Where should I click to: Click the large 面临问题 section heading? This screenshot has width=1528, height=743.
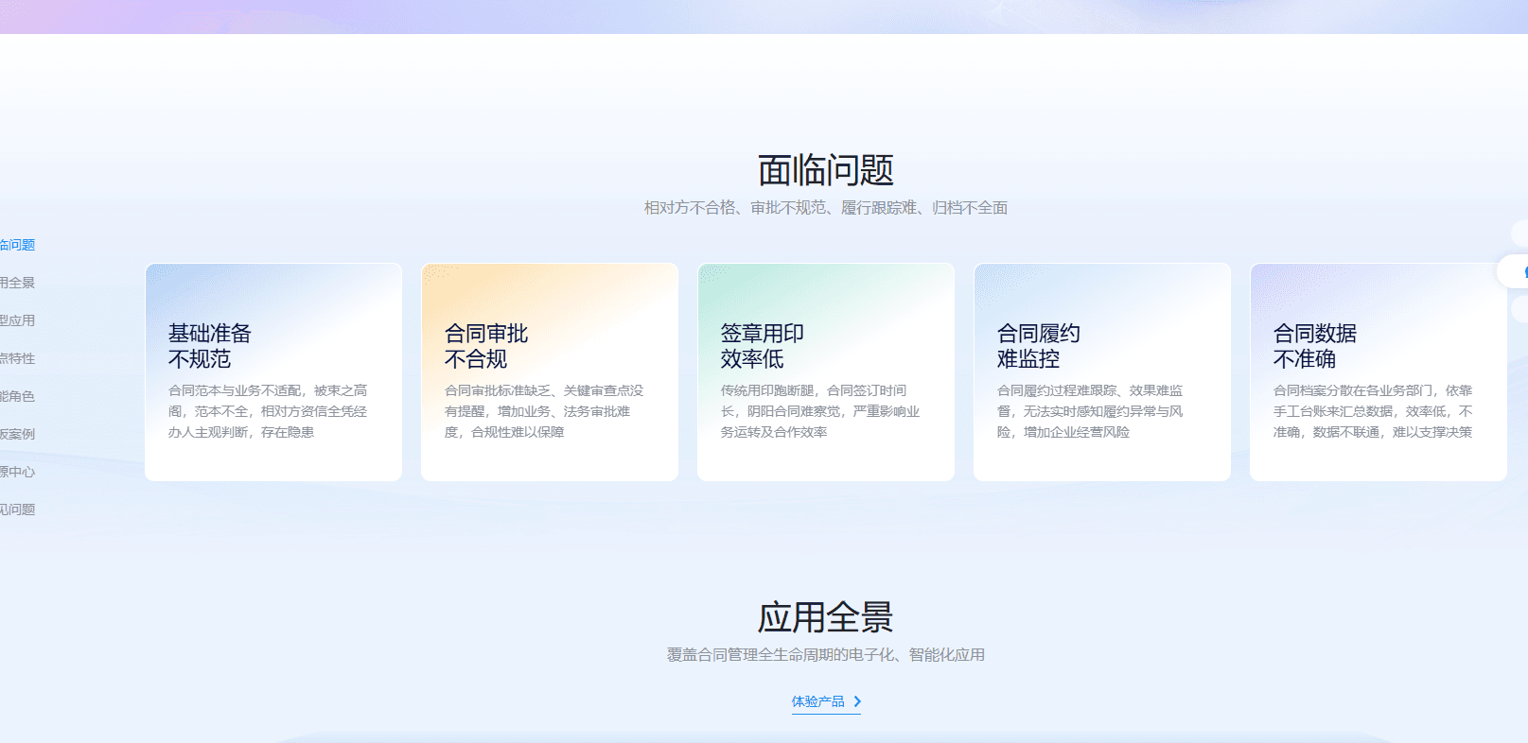click(826, 170)
